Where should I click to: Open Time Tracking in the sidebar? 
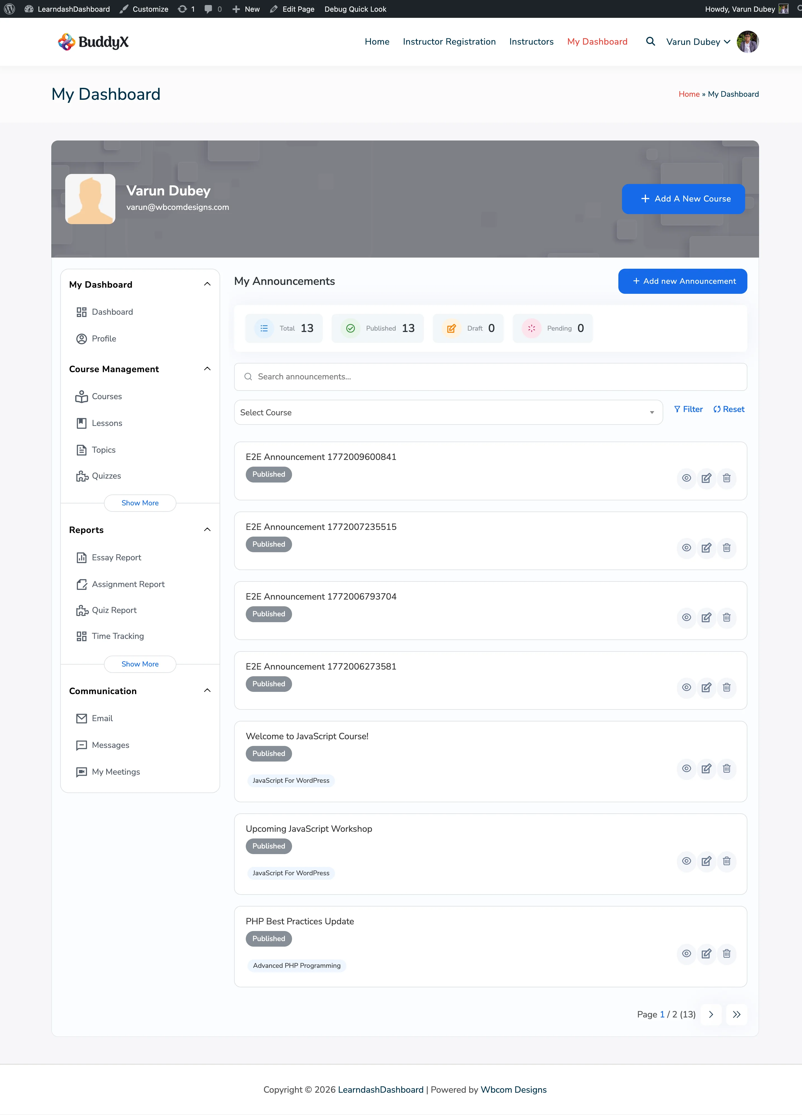click(110, 636)
